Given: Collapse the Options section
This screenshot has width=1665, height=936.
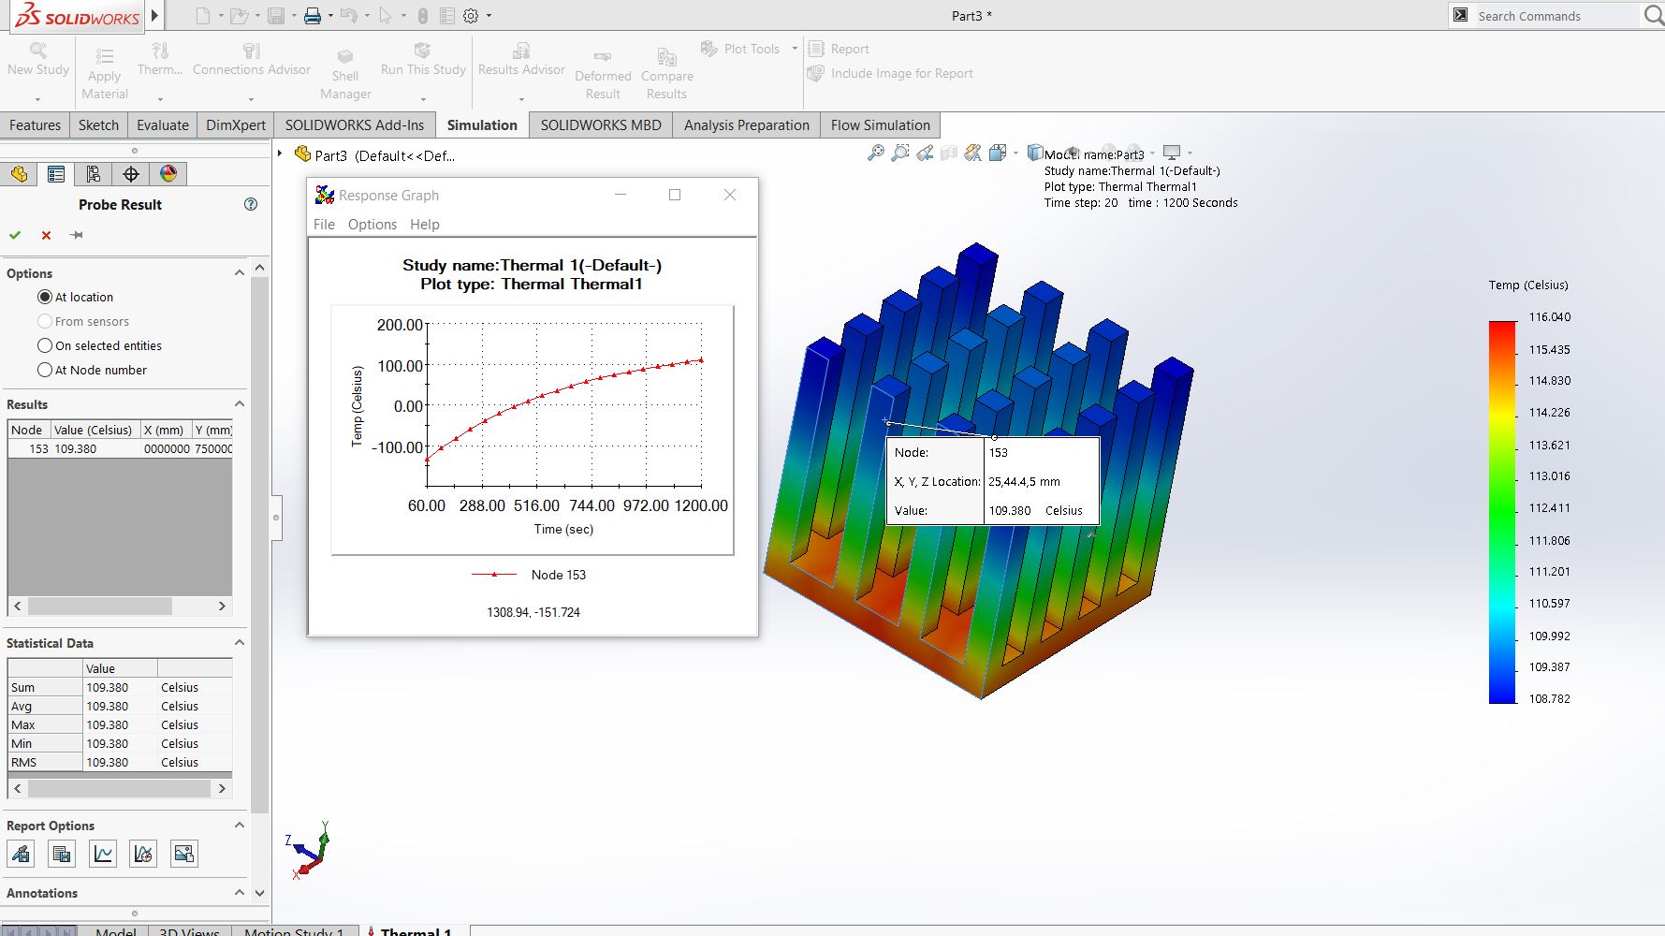Looking at the screenshot, I should tap(240, 273).
